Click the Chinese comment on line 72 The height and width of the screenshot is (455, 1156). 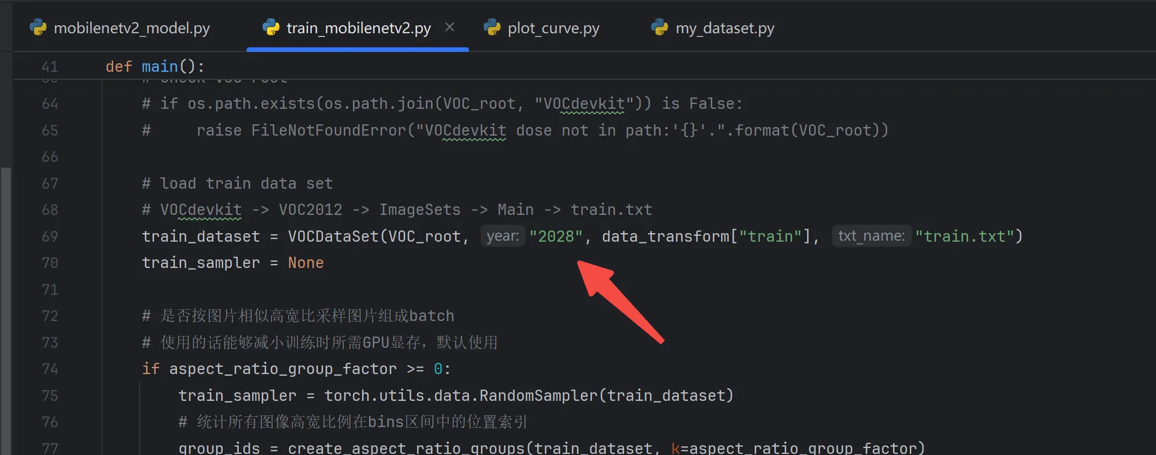pos(298,316)
